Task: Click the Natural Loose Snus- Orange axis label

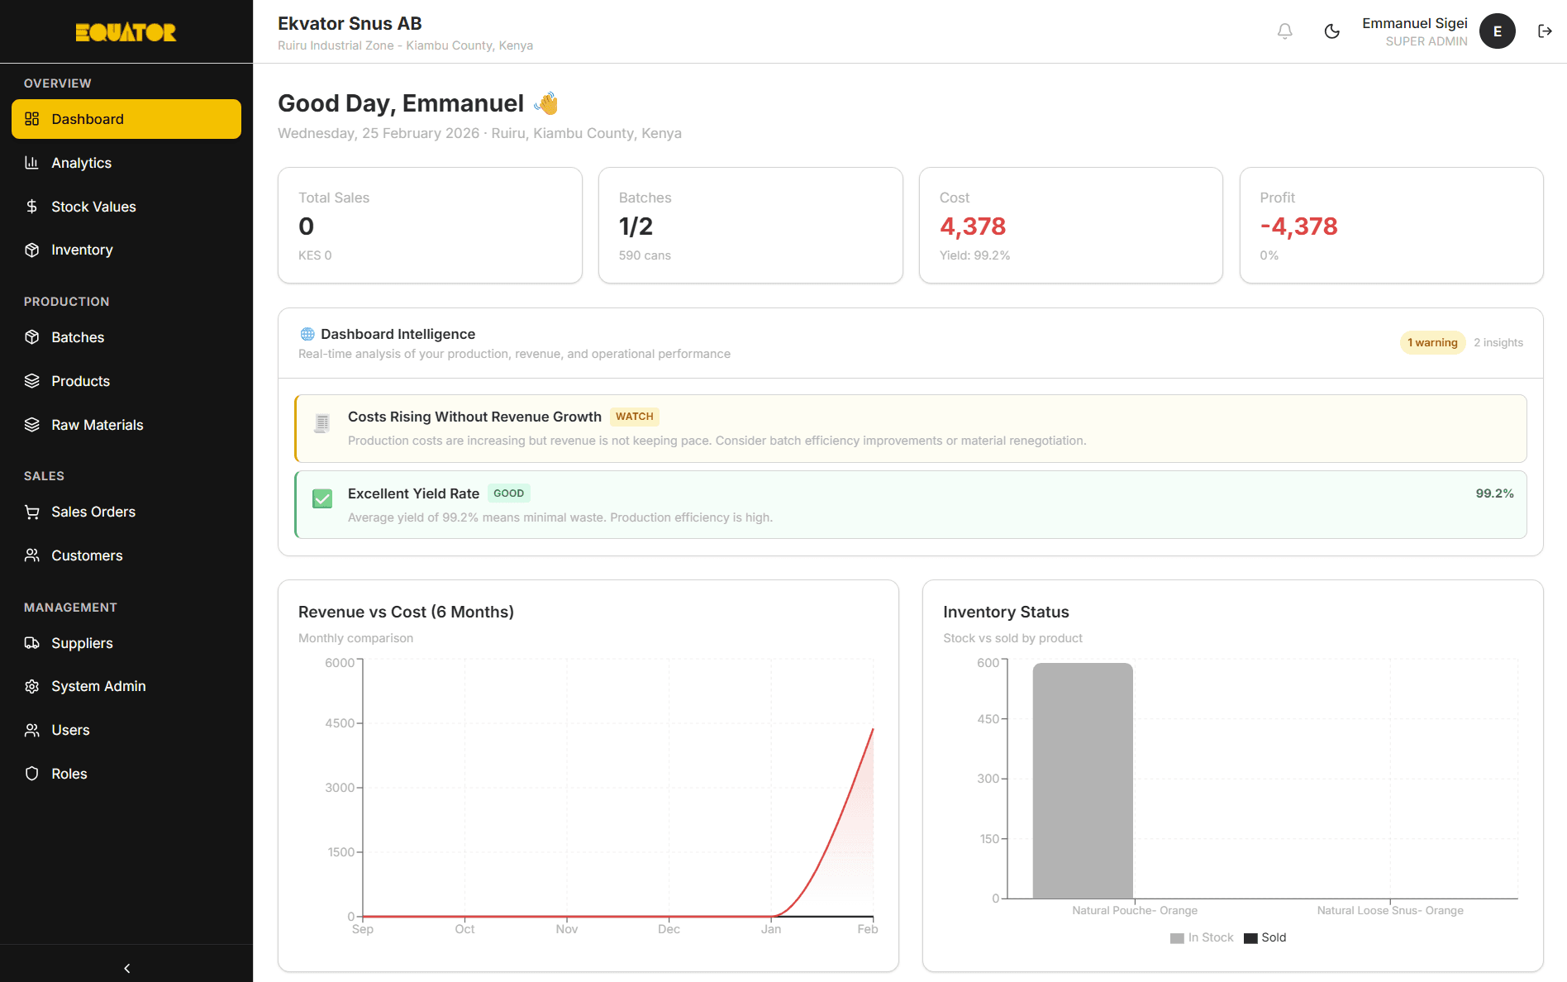Action: 1390,910
